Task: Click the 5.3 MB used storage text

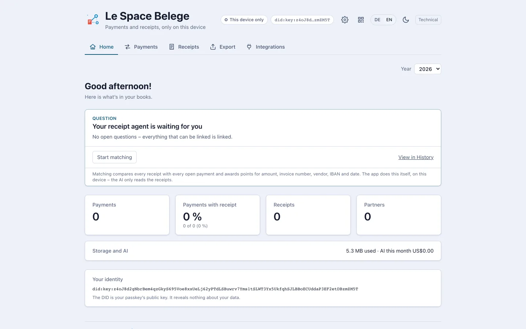Action: 361,251
